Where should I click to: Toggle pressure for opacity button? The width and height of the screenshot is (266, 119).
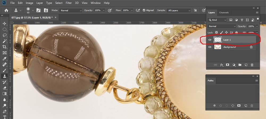(110, 11)
